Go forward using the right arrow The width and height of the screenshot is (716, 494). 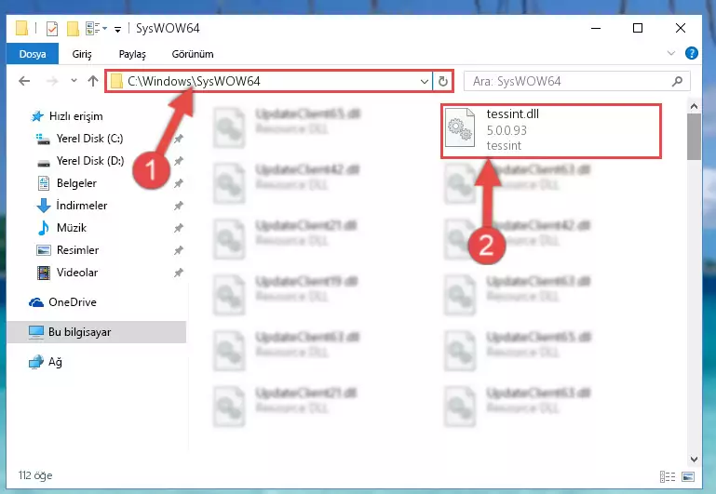click(52, 81)
